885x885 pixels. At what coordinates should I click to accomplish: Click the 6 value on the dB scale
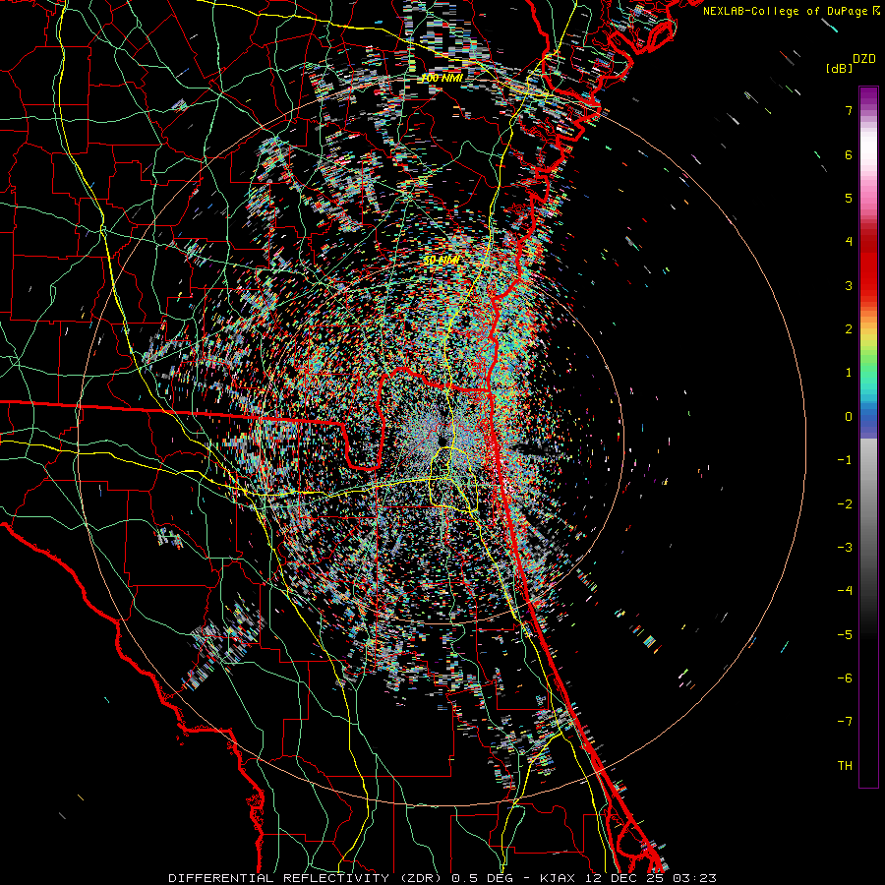tap(849, 154)
